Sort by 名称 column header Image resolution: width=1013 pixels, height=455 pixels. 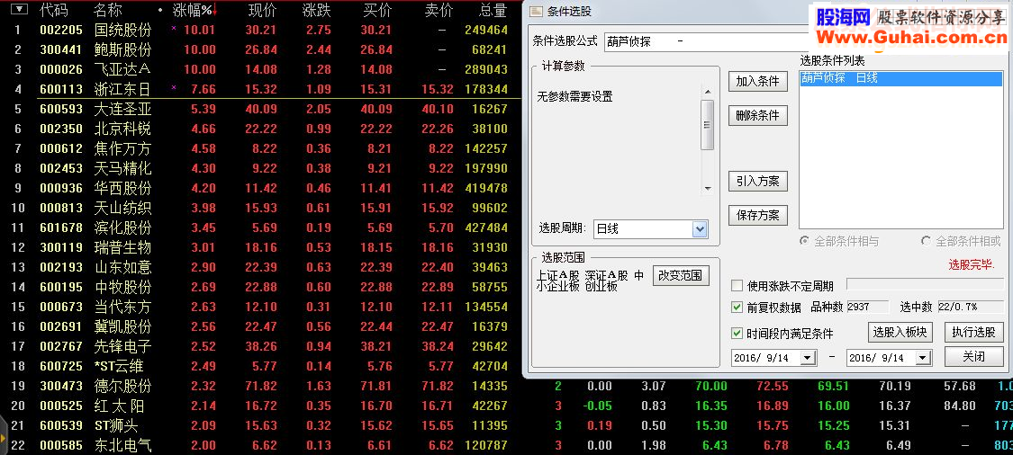tap(106, 10)
